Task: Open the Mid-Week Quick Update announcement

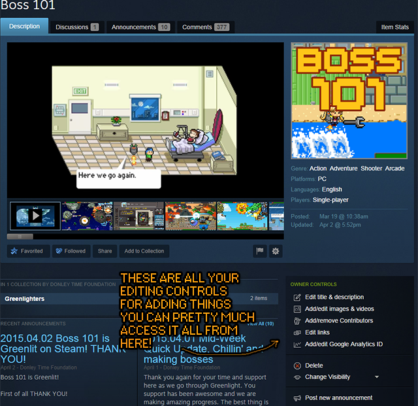Action: point(202,348)
